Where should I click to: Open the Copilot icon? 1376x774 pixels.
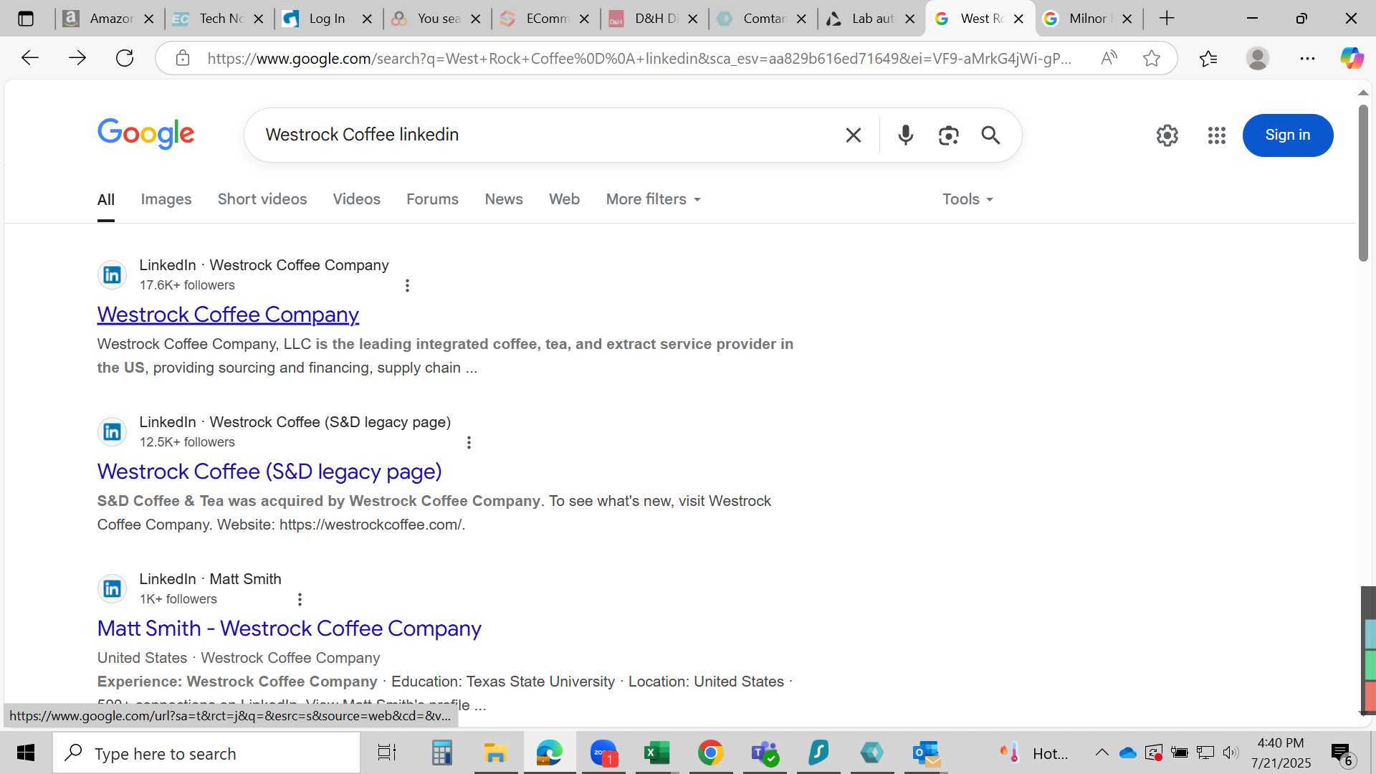pyautogui.click(x=1352, y=58)
